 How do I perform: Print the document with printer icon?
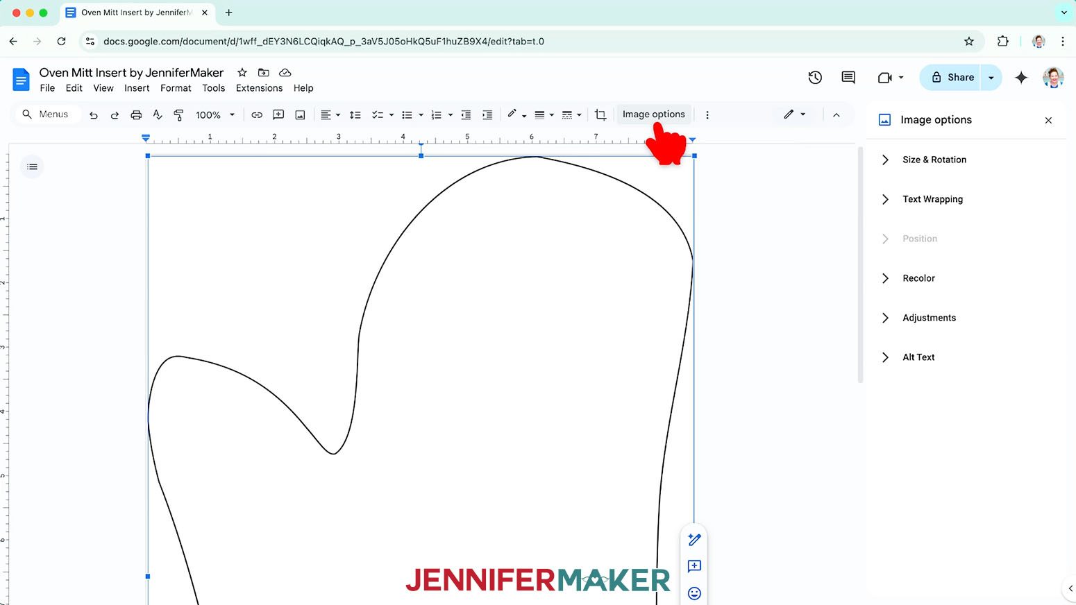[x=136, y=115]
